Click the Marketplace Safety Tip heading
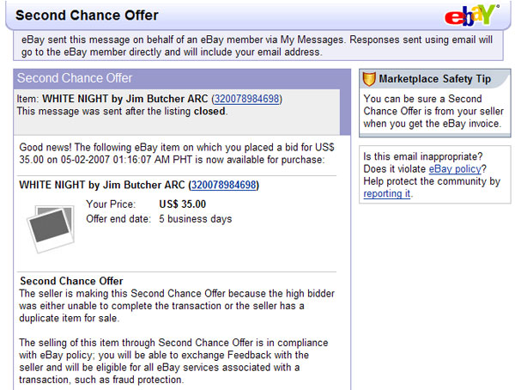This screenshot has height=390, width=515. [x=435, y=79]
